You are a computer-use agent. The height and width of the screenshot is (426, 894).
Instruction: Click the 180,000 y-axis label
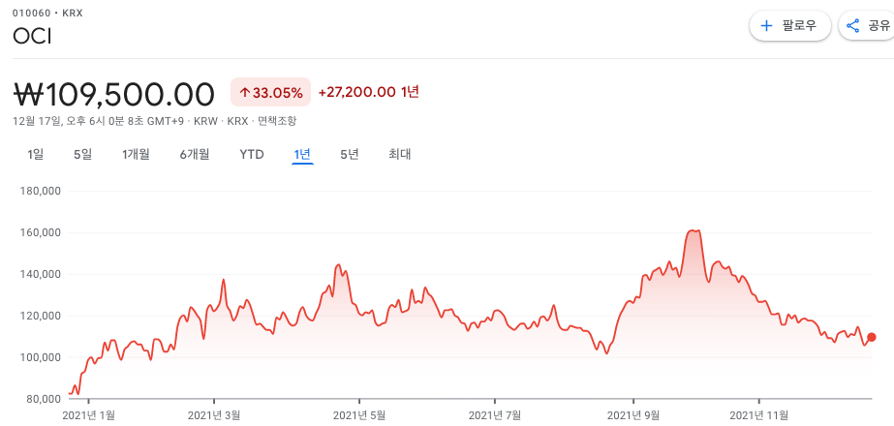point(41,191)
